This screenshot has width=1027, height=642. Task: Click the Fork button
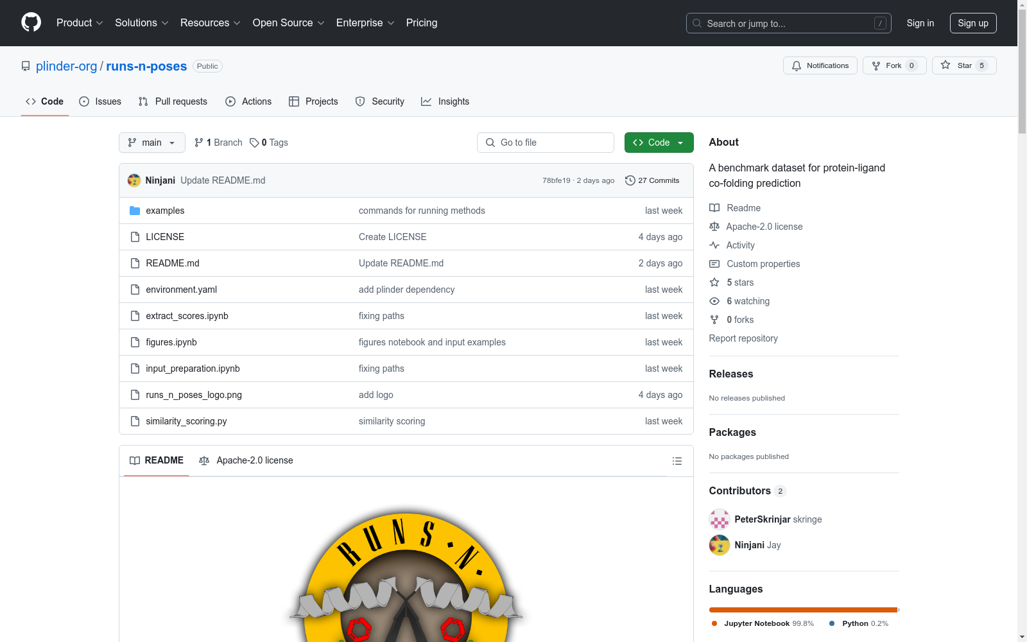point(894,65)
